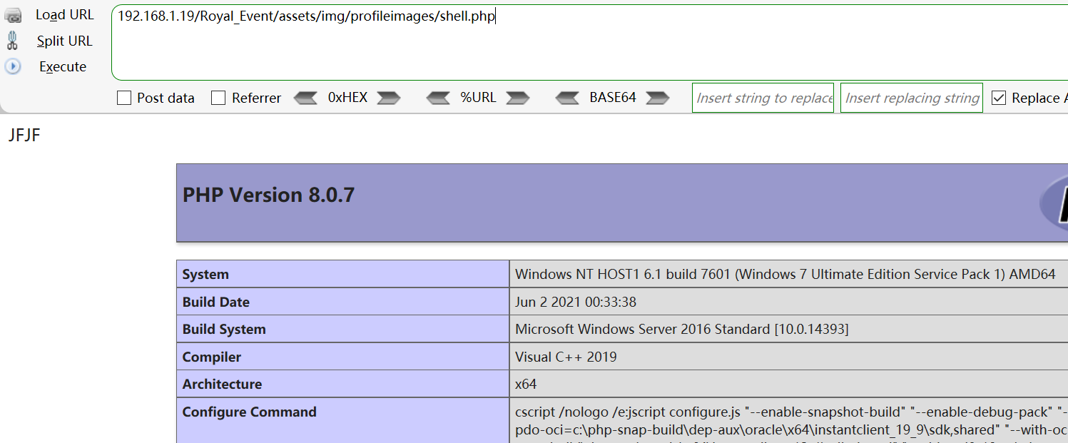Click the Insert replacing string field
Viewport: 1068px width, 443px height.
point(911,98)
